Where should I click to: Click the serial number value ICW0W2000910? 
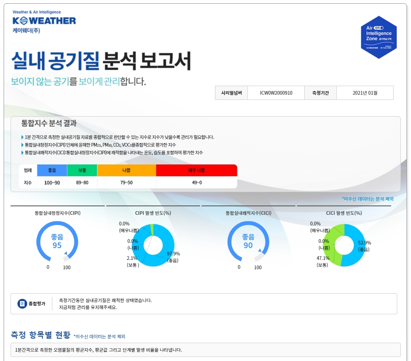tap(276, 93)
